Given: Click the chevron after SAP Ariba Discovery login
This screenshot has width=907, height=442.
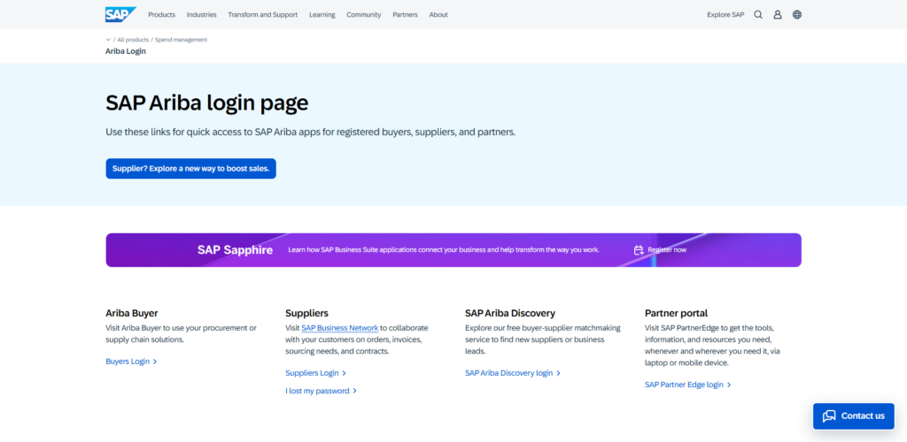Looking at the screenshot, I should pyautogui.click(x=558, y=373).
